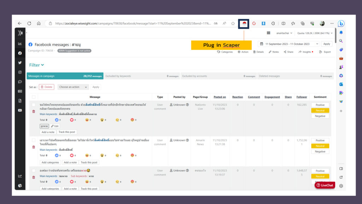Viewport: 362px width, 204px height.
Task: Open the apps grid icon beside anantachai
Action: [x=269, y=33]
